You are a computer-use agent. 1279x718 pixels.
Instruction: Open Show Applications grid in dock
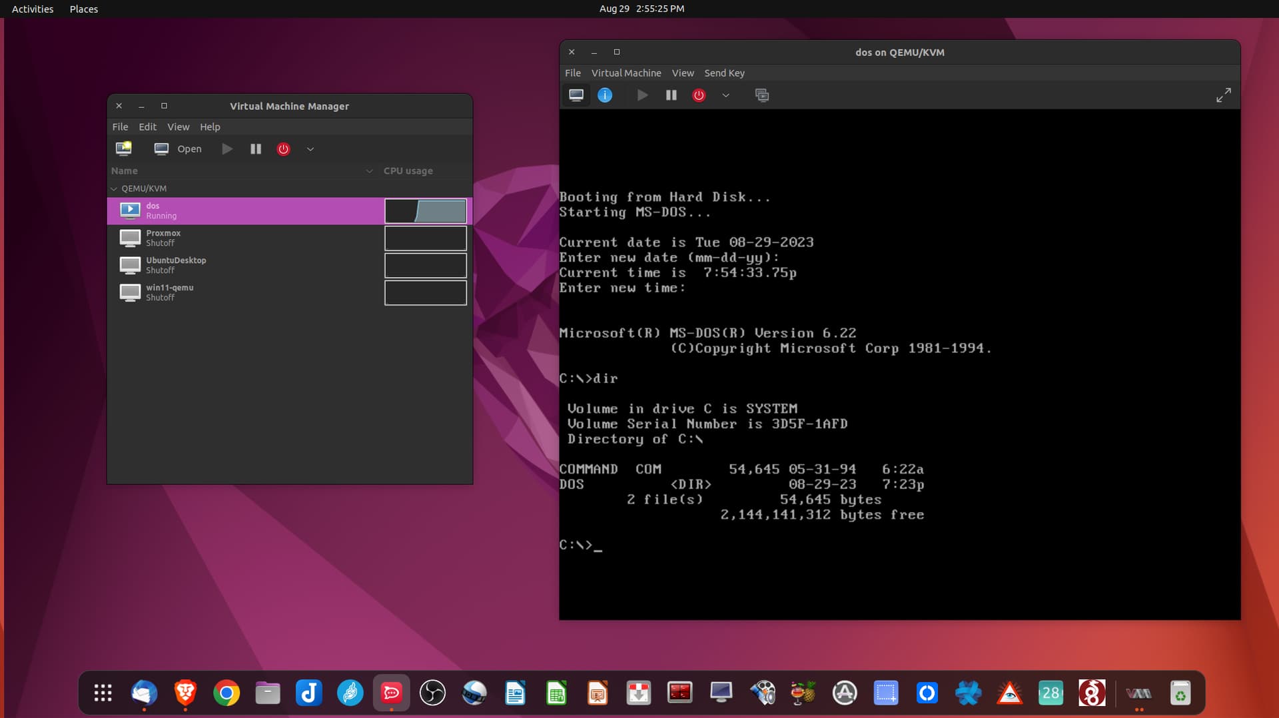click(x=103, y=693)
